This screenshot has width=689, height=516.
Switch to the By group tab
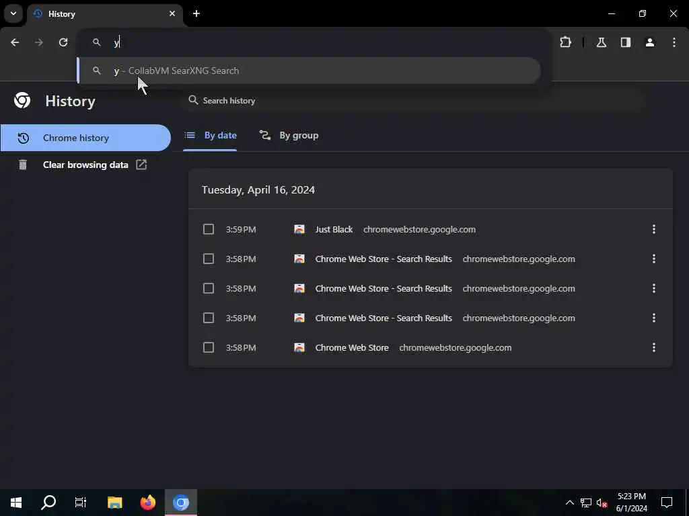point(289,136)
